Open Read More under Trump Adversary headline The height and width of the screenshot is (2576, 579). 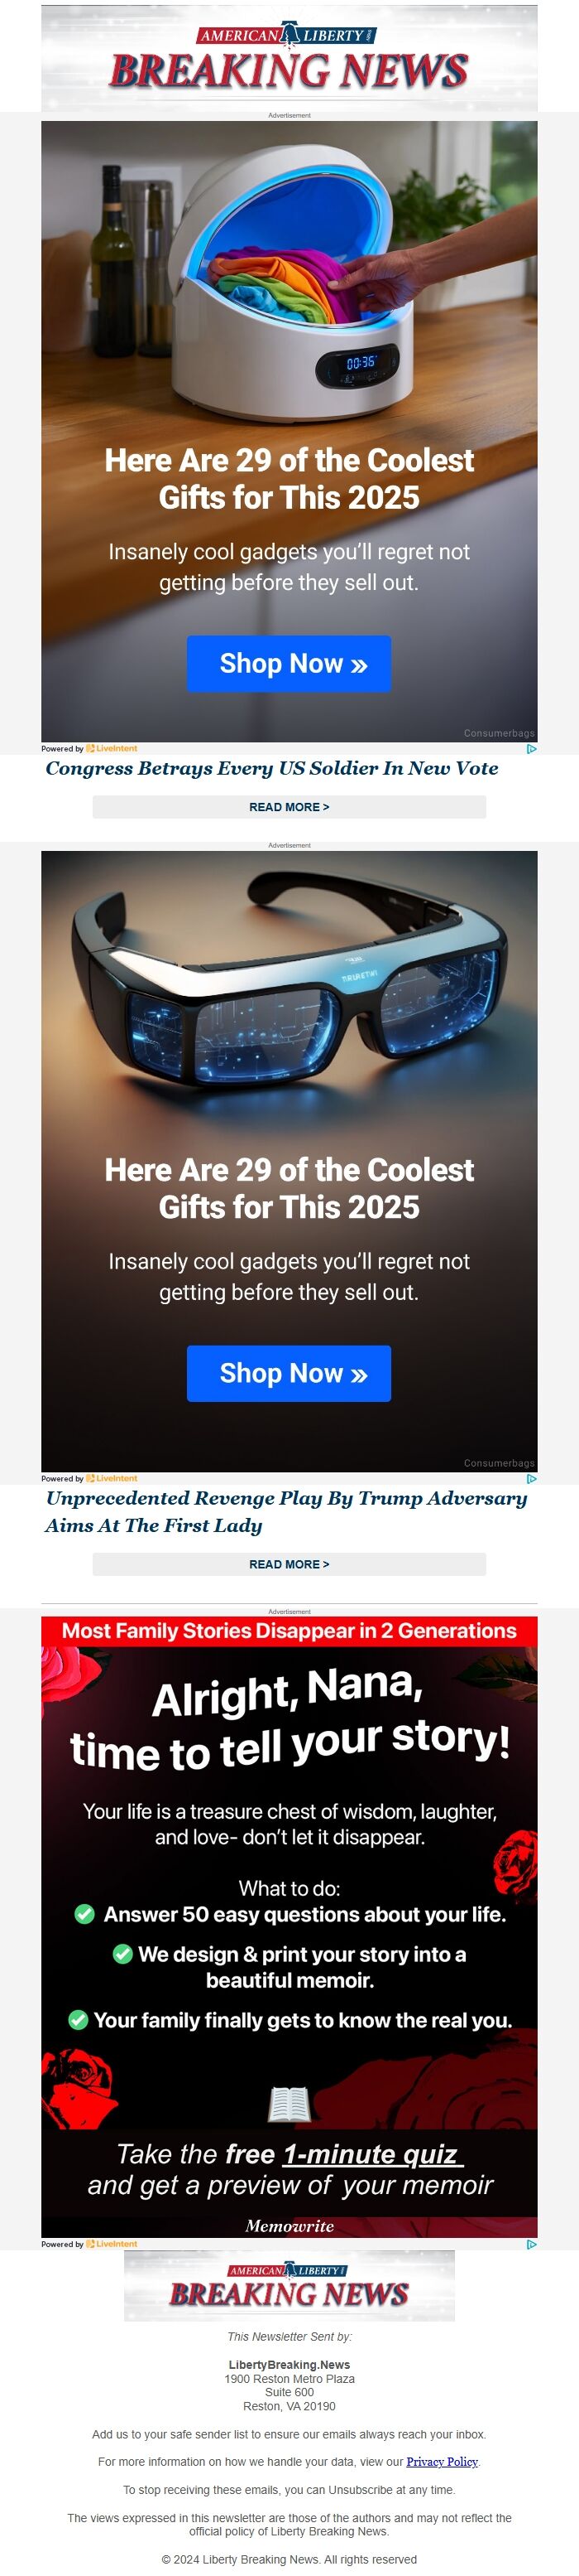[289, 1564]
